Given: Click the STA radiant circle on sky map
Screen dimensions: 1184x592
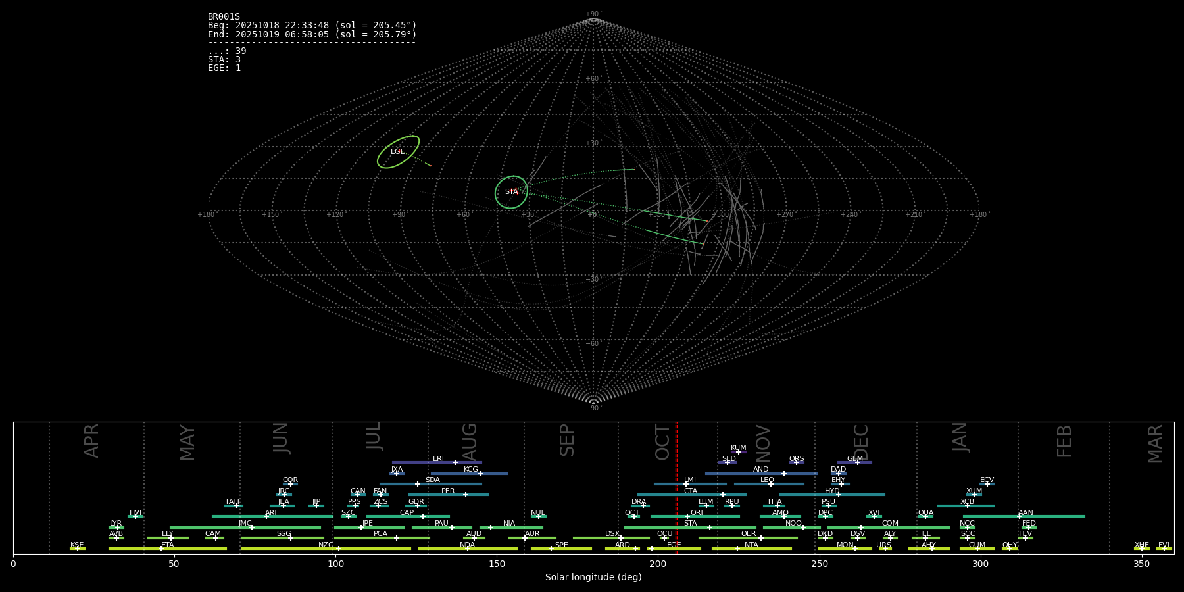Looking at the screenshot, I should click(512, 192).
